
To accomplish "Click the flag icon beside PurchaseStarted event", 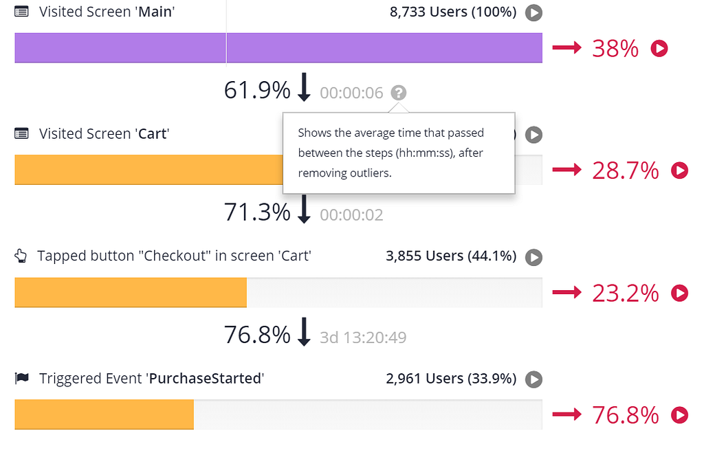I will (21, 379).
